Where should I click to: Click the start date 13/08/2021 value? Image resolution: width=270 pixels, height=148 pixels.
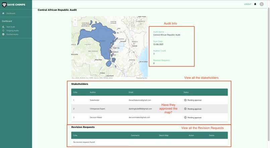[x=158, y=45]
